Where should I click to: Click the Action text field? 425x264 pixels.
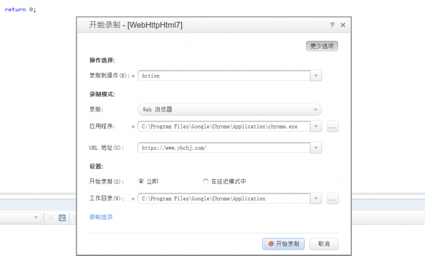tap(224, 76)
